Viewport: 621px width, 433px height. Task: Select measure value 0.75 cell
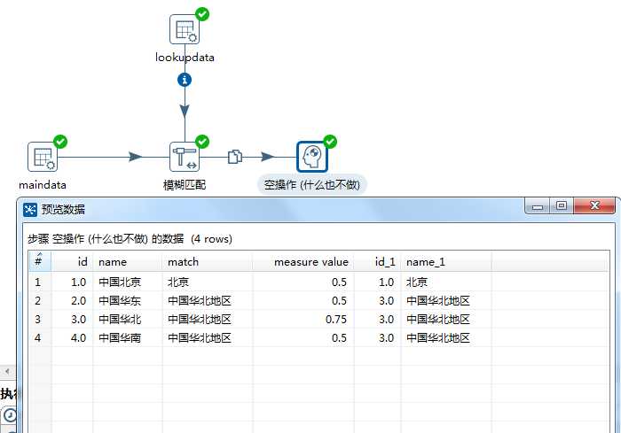(x=303, y=319)
